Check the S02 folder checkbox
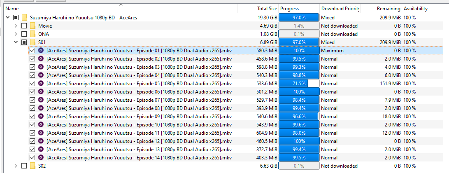The image size is (449, 173). click(24, 166)
